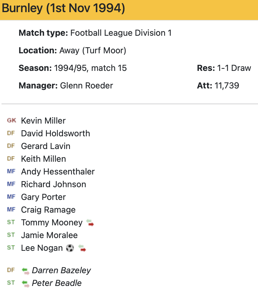Open David Holdsworth's player profile

tap(55, 133)
